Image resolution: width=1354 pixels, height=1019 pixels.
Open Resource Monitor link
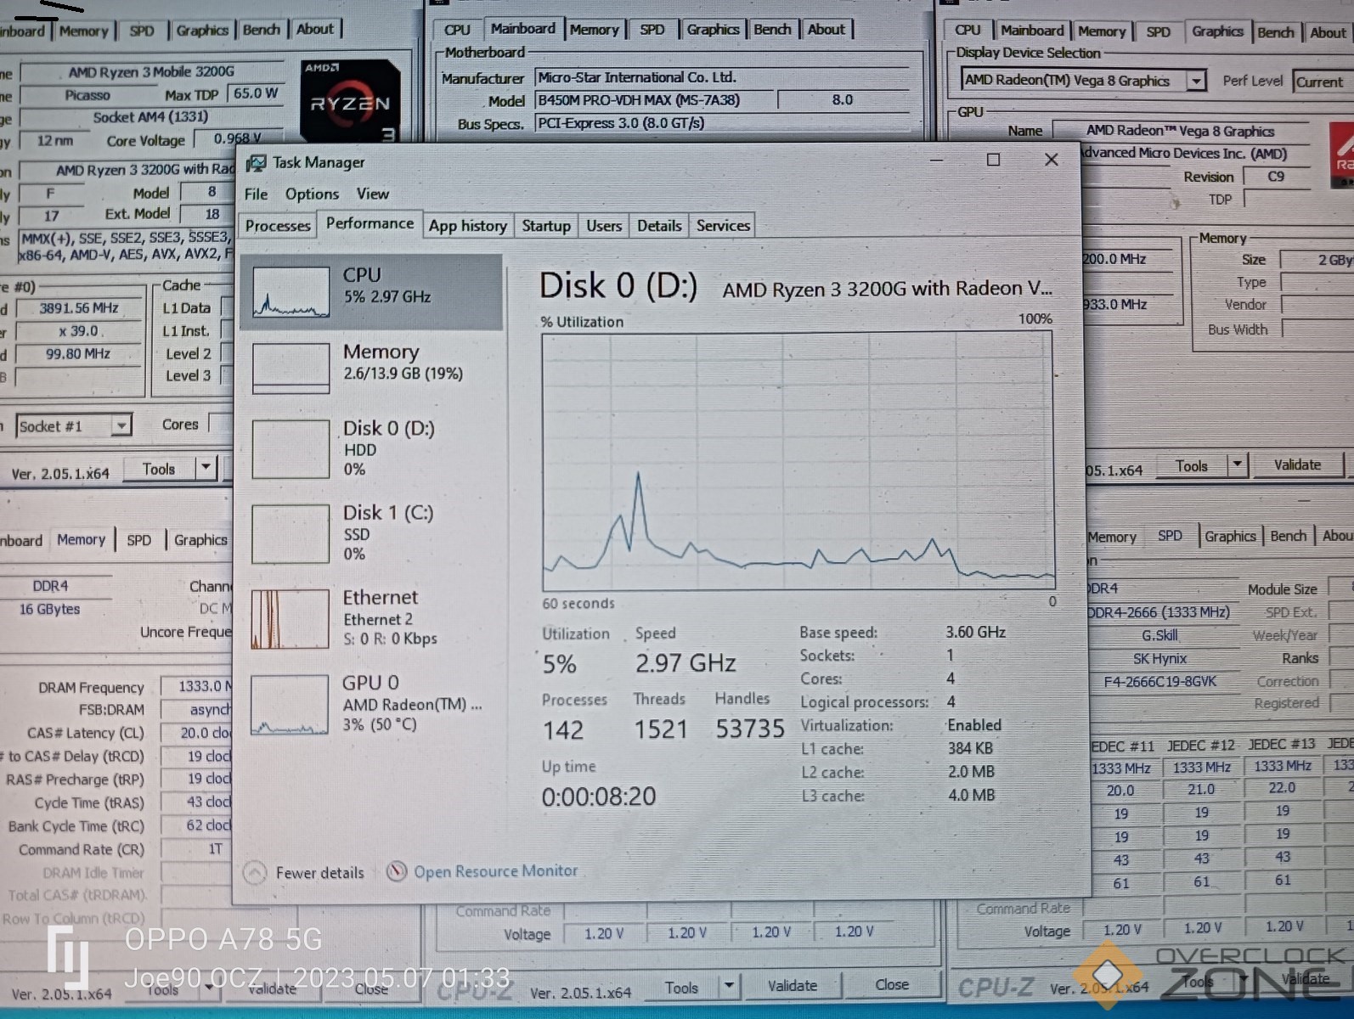[495, 871]
